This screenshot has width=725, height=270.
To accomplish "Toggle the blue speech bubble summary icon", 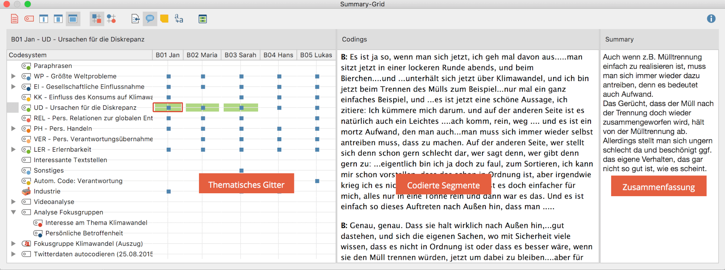I will (x=150, y=19).
